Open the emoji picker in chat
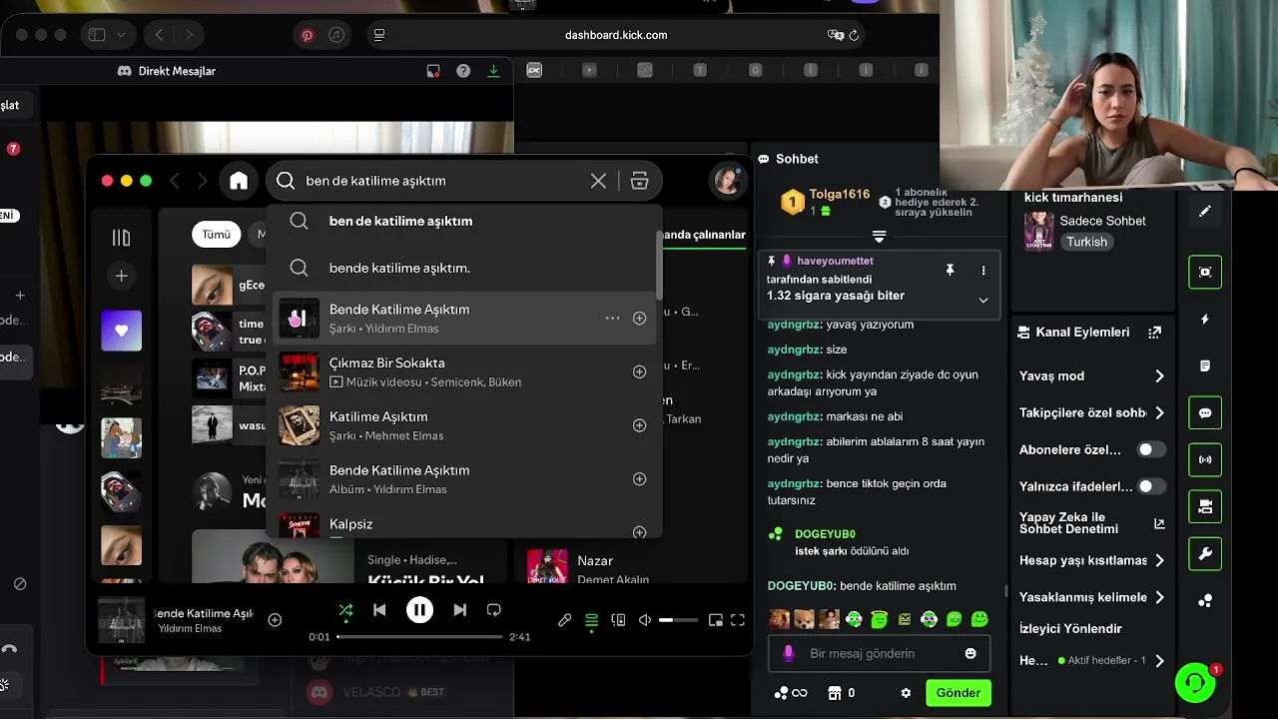 [970, 654]
